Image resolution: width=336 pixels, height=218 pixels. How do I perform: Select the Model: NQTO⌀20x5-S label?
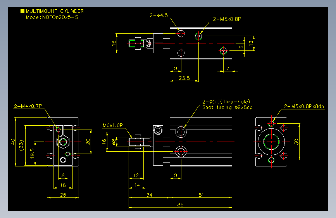click(x=52, y=17)
